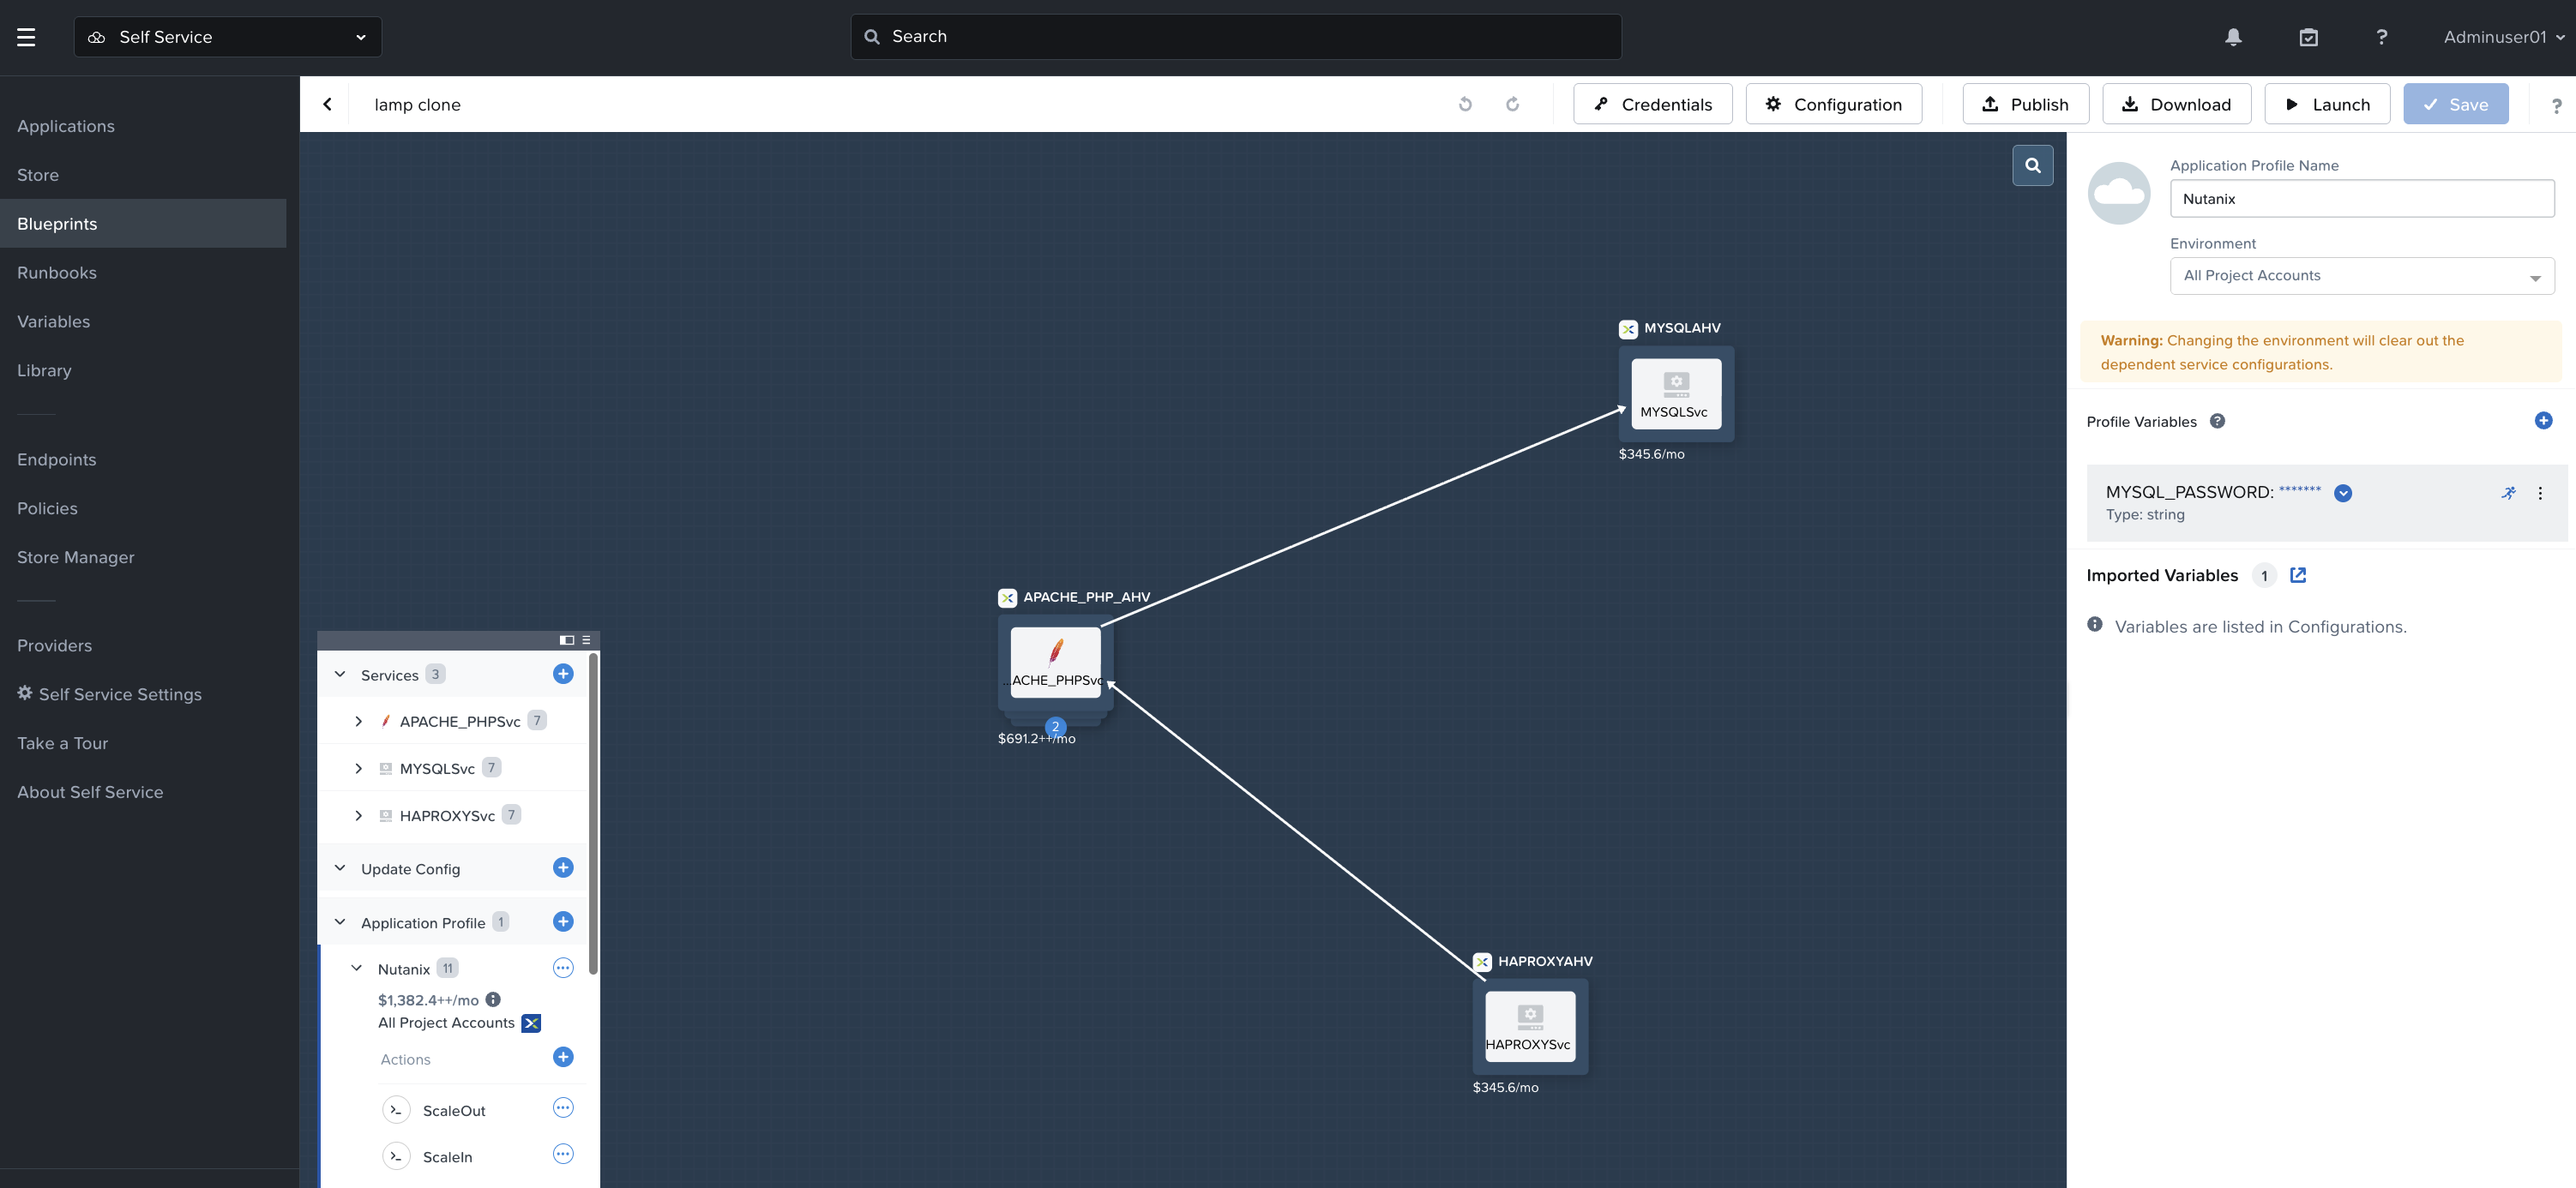The image size is (2576, 1188).
Task: Navigate to Variables in sidebar
Action: click(x=54, y=321)
